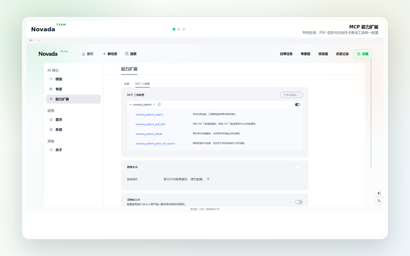Open the 项目组 section

click(323, 54)
